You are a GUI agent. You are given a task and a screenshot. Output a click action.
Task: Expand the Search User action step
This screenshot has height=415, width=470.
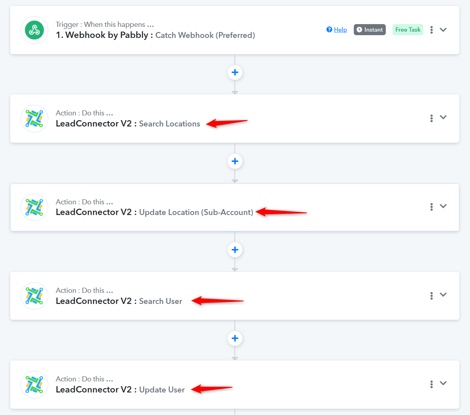(x=444, y=294)
